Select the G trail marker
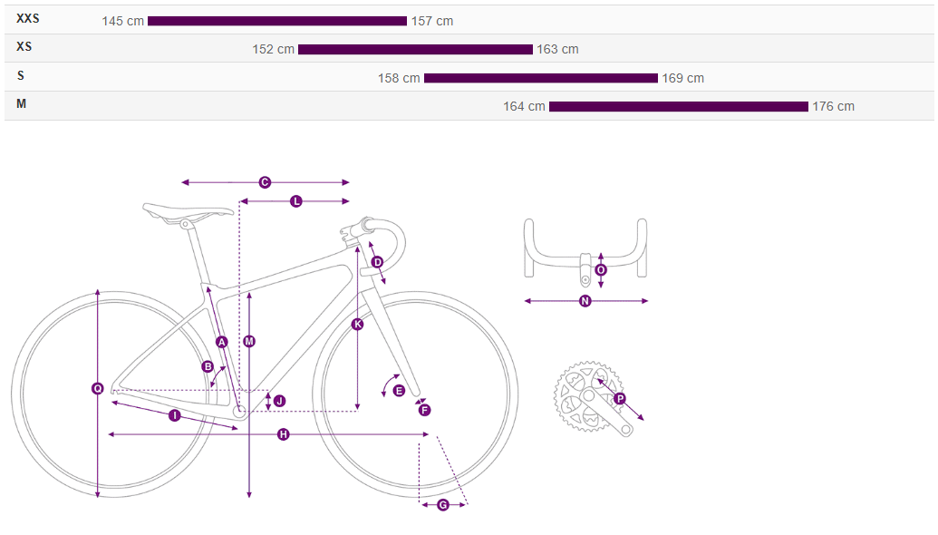 442,505
